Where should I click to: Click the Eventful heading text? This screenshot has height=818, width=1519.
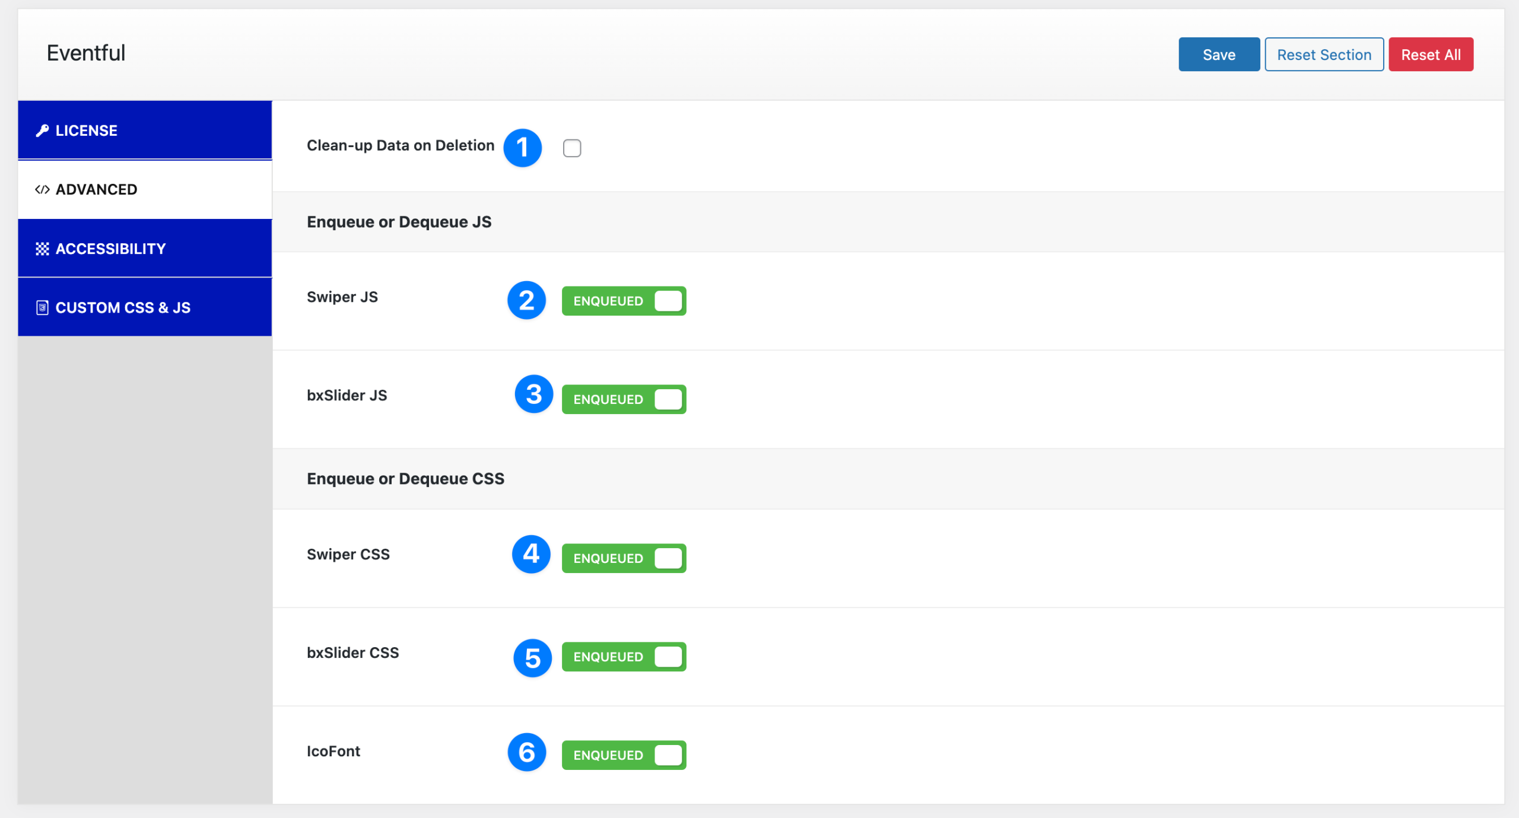86,53
